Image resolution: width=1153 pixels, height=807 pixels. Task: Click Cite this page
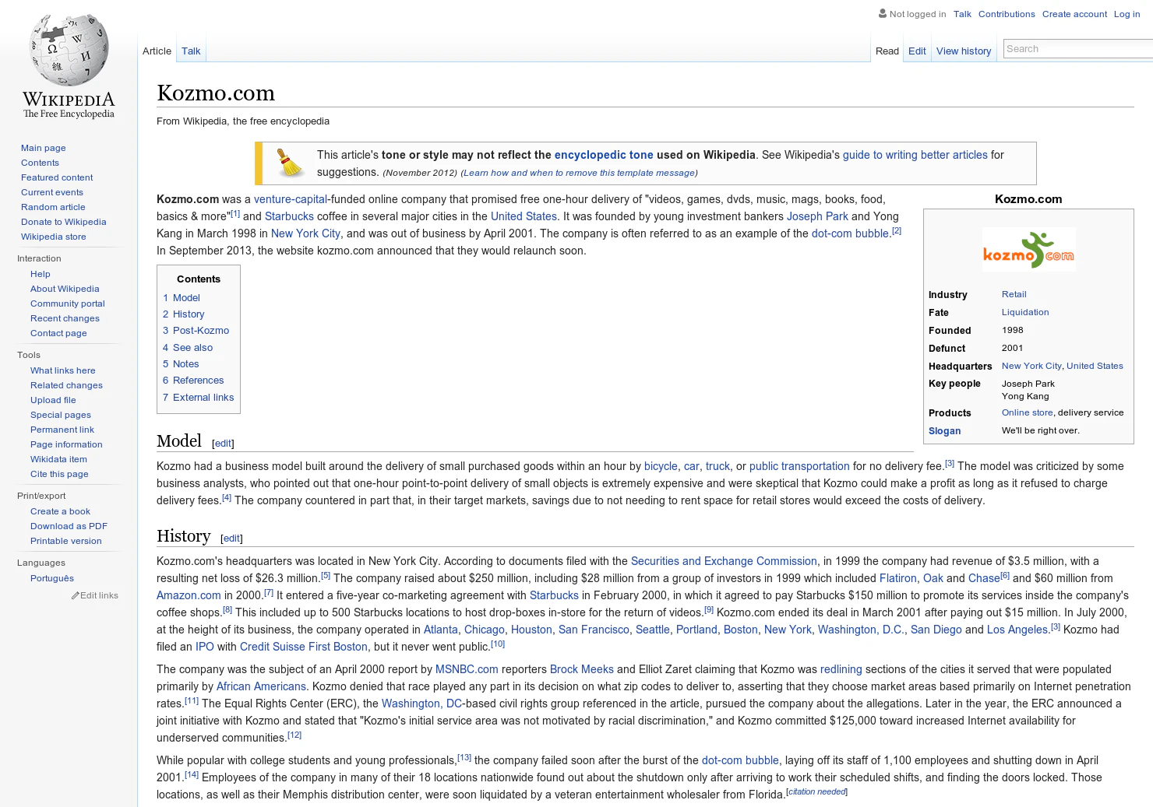coord(59,474)
